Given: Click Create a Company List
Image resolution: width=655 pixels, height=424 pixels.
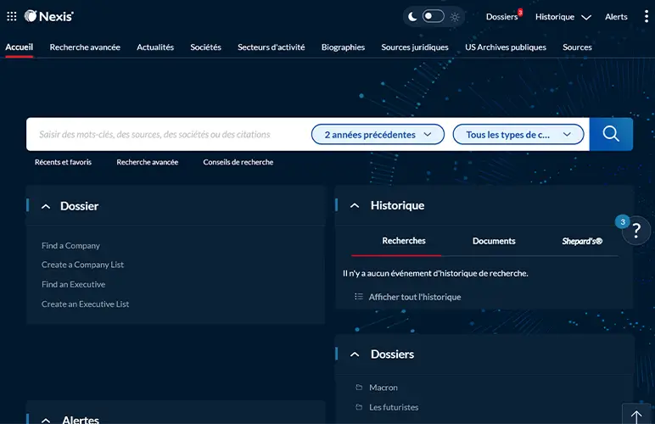Looking at the screenshot, I should 82,265.
